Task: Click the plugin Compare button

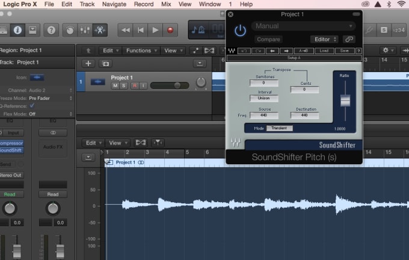Action: pyautogui.click(x=268, y=39)
